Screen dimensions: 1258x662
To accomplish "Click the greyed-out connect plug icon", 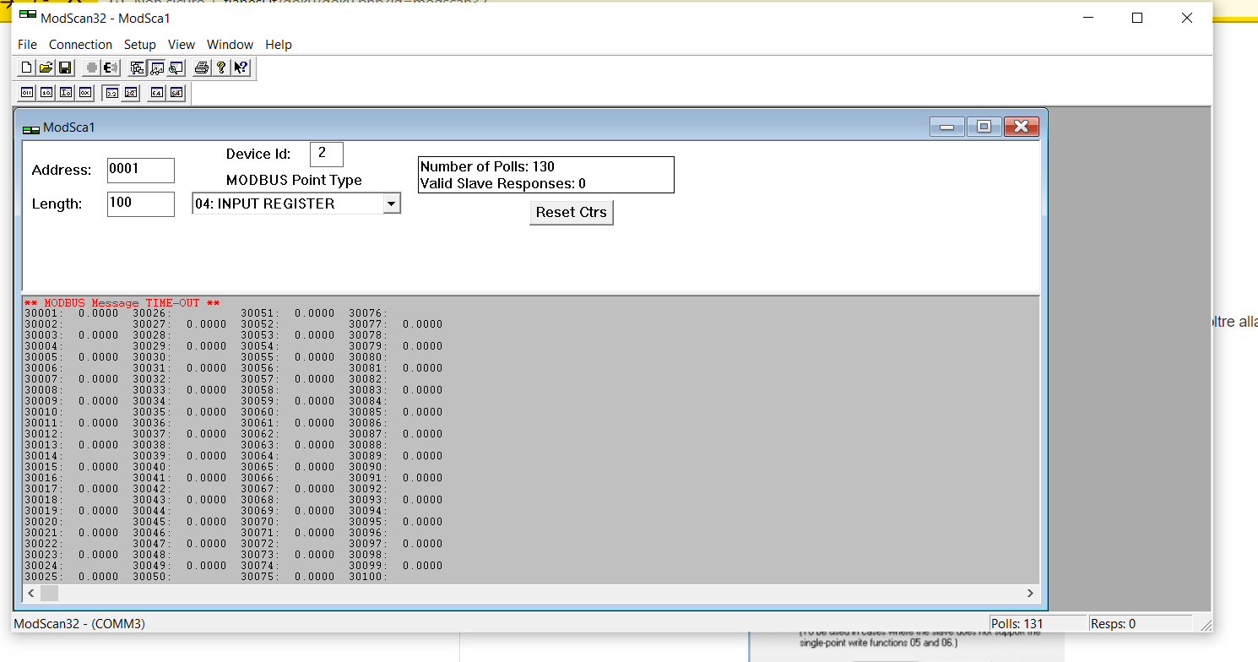I will click(91, 68).
